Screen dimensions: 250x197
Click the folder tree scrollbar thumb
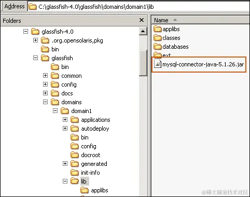coord(143,63)
